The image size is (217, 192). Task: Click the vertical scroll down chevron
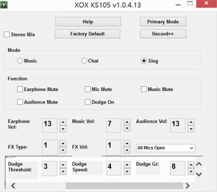click(199, 174)
